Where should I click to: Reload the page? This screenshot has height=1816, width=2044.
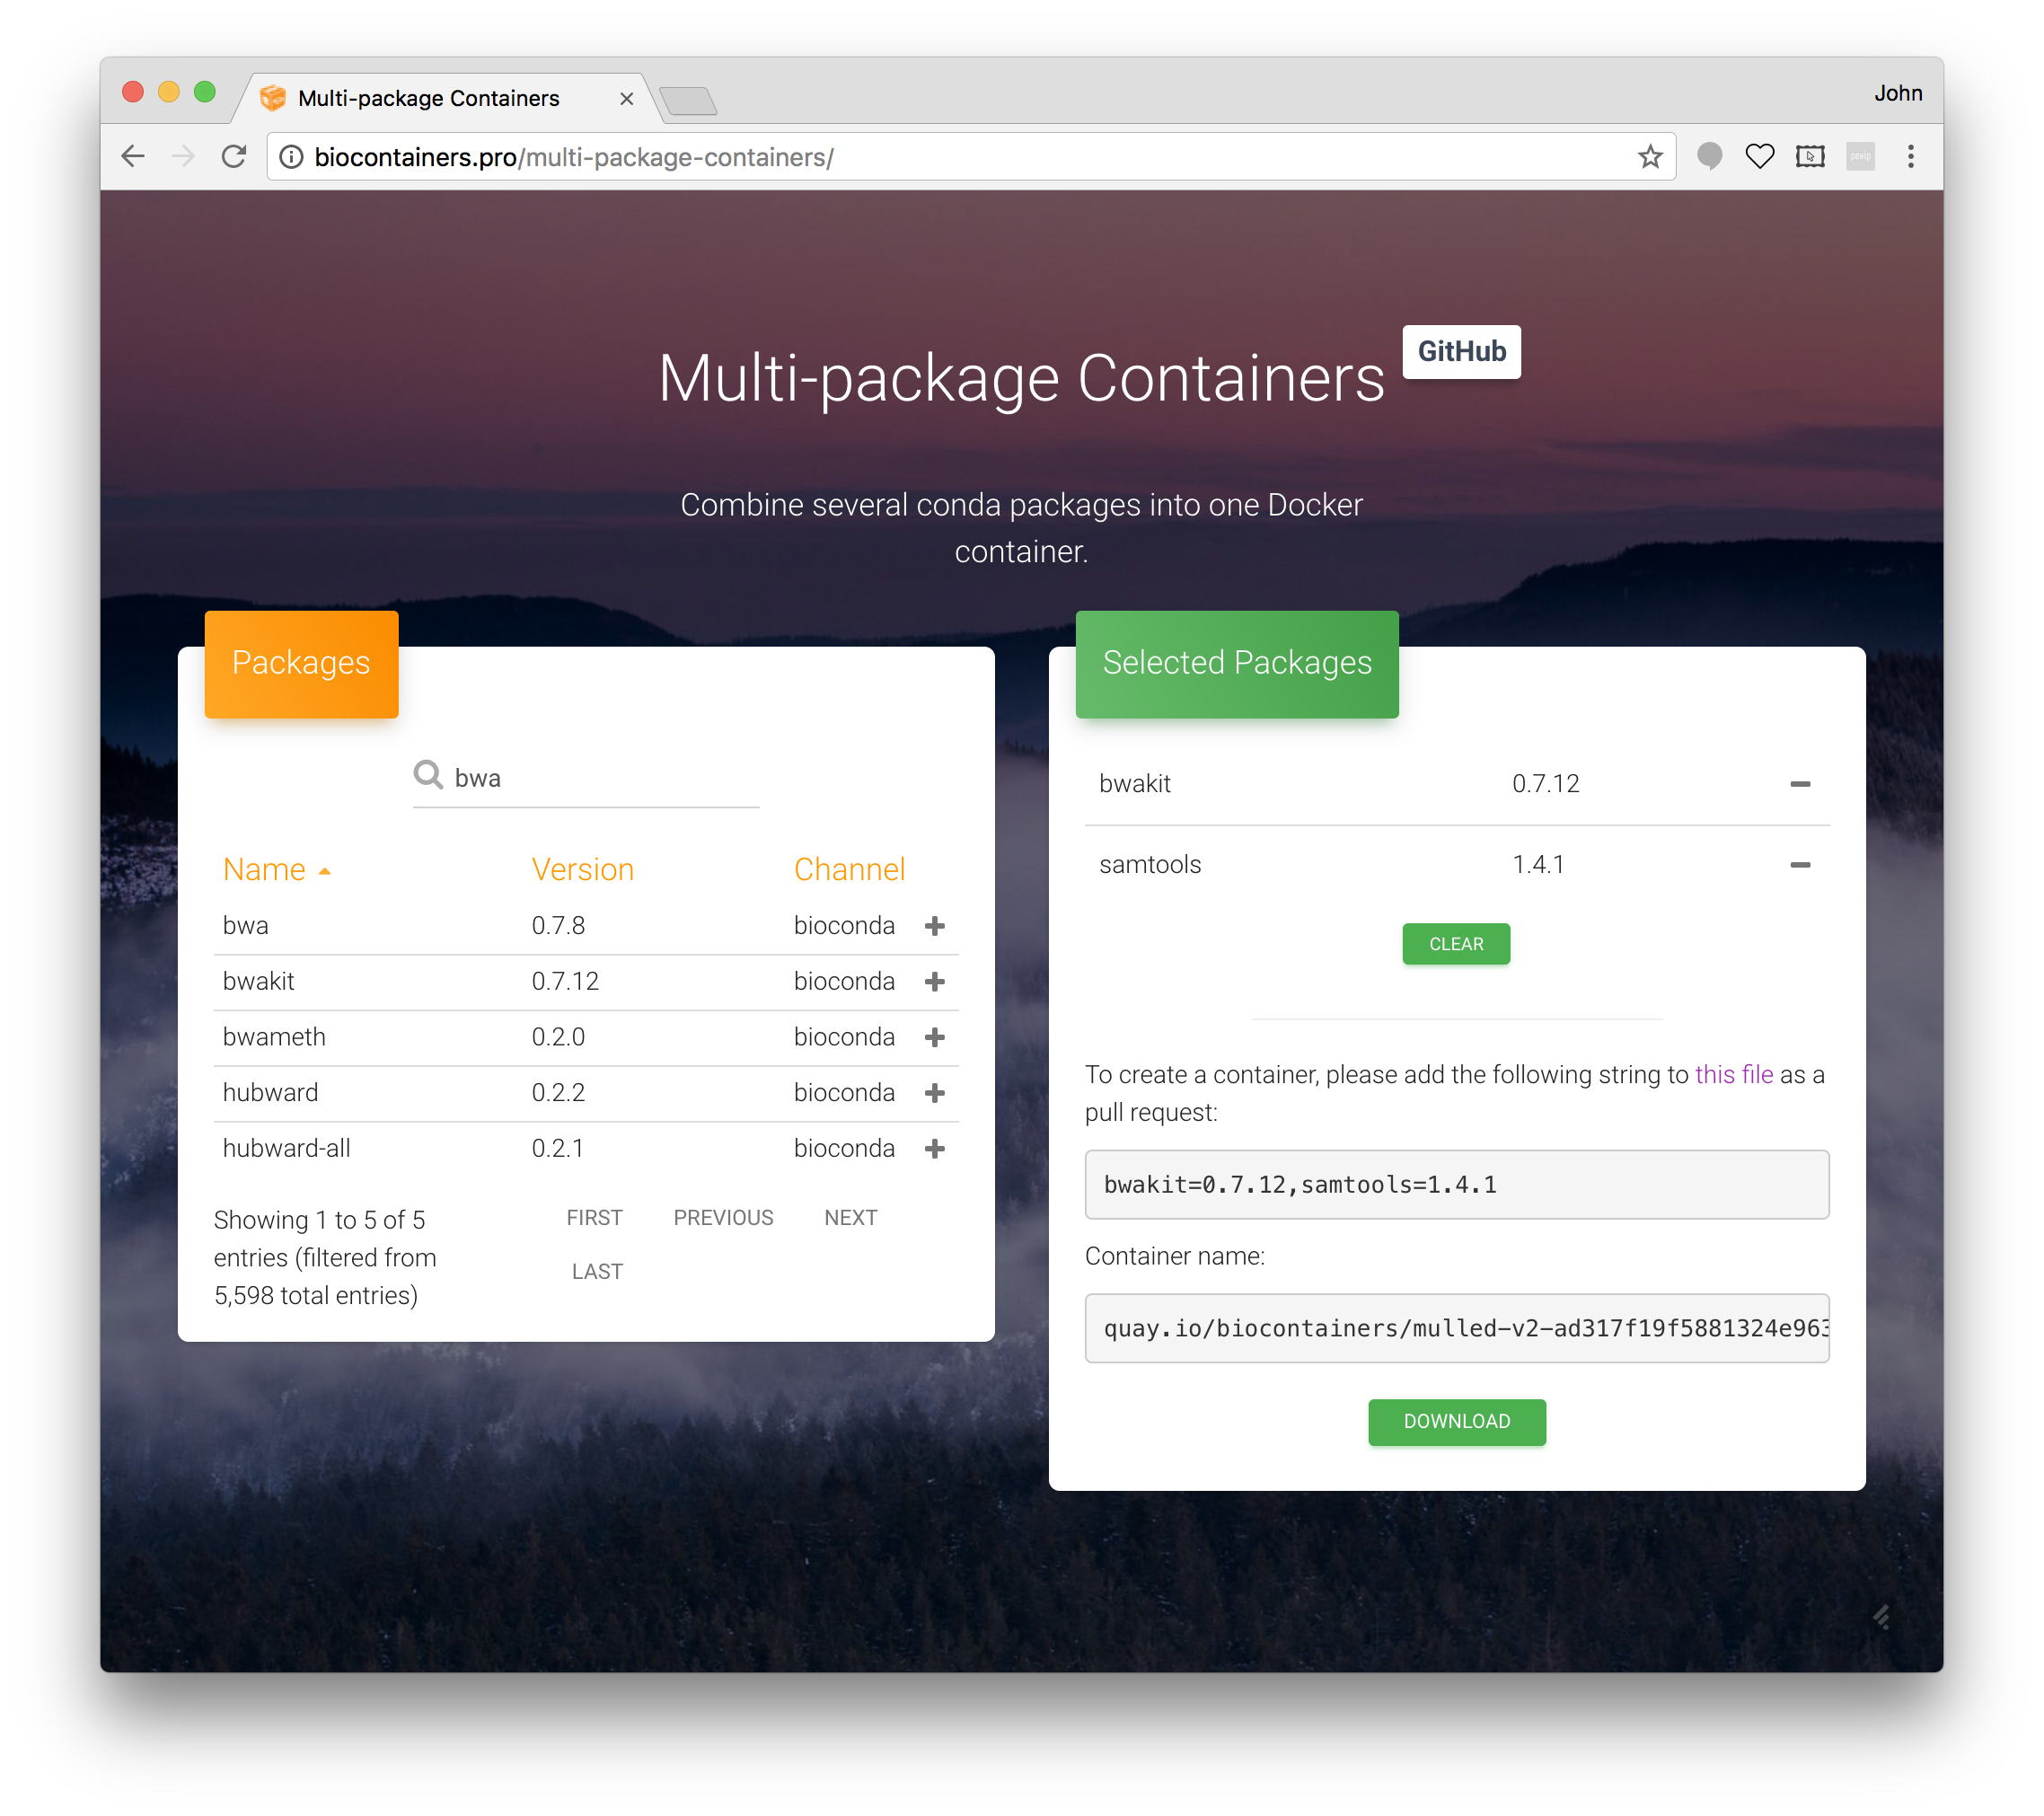(x=234, y=156)
